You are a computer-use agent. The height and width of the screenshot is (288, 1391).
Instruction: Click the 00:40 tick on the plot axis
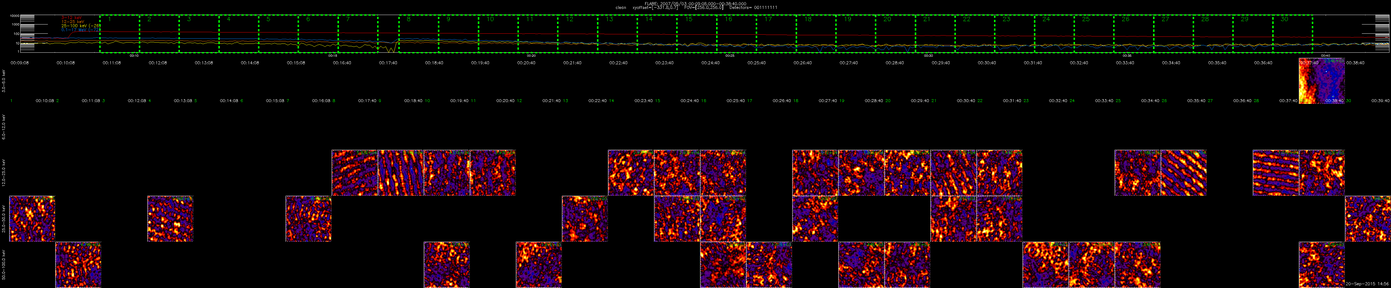pos(1325,55)
